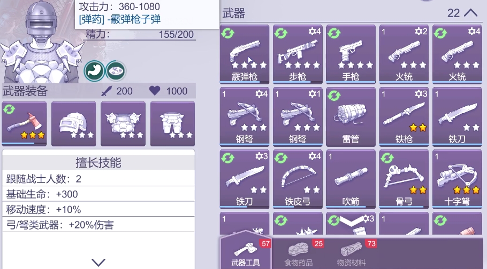Open the equipped chest armor slot
Screen dimensions: 487x269
[x=123, y=124]
